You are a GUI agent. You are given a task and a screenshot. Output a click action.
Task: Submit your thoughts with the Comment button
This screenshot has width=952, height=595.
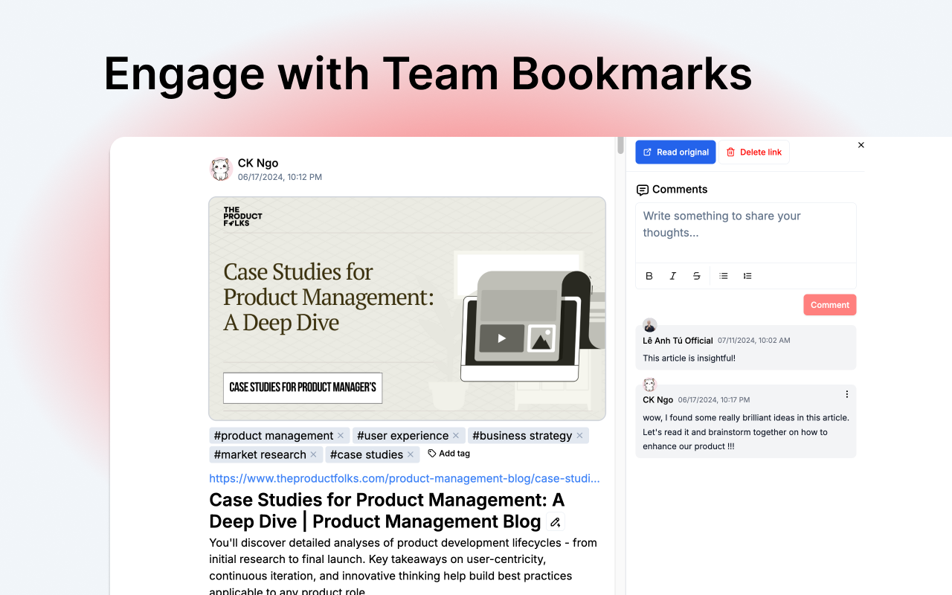tap(829, 304)
